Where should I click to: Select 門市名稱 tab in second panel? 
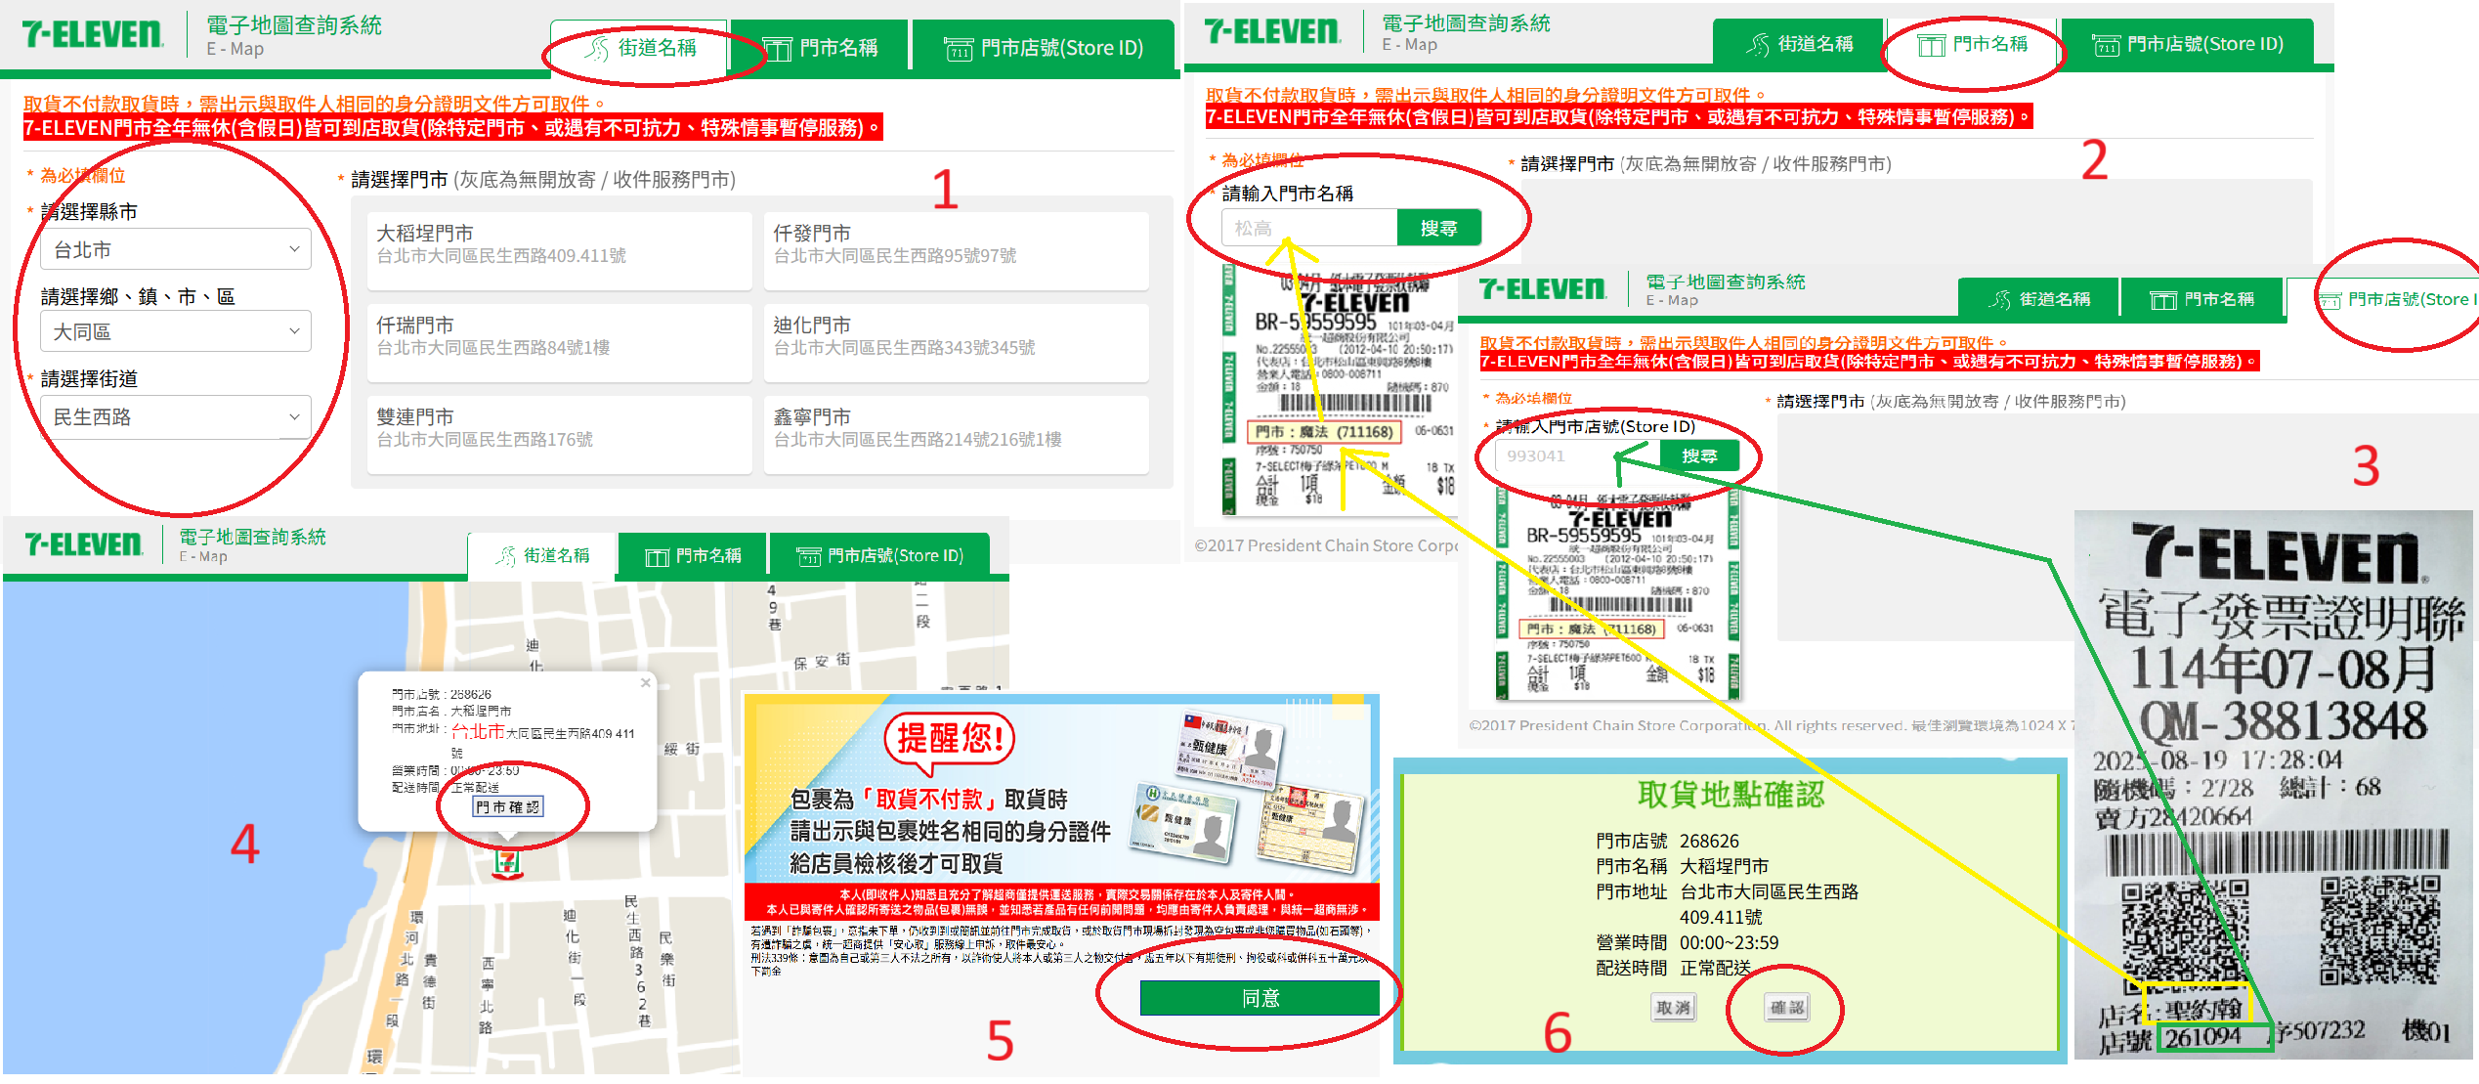point(1972,45)
